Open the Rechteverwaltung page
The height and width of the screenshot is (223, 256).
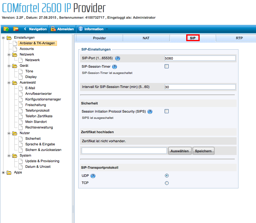point(39,127)
